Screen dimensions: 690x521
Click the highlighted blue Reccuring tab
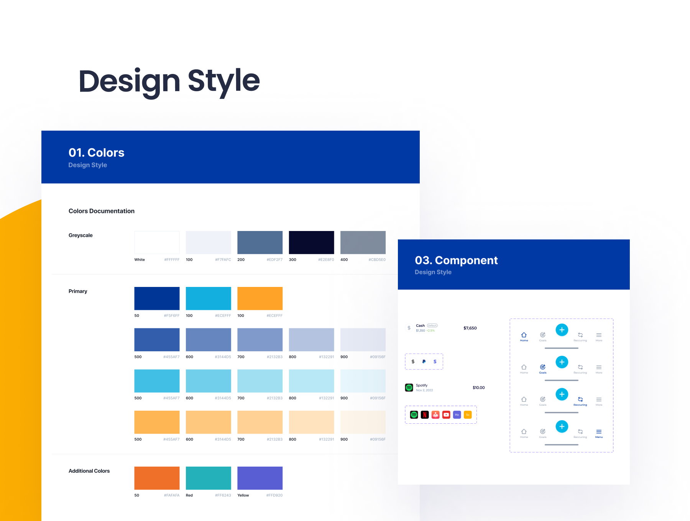pos(580,401)
